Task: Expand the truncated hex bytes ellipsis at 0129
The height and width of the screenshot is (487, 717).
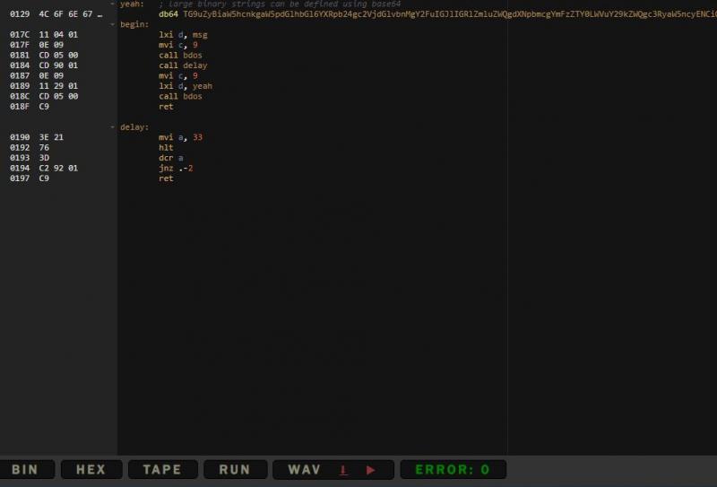Action: [99, 14]
